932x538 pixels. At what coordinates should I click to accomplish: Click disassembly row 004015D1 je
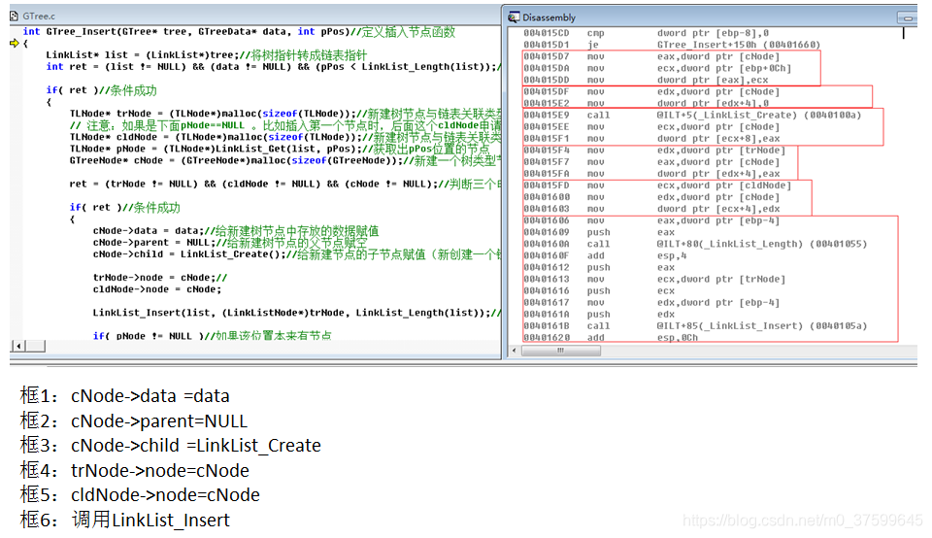[x=672, y=45]
